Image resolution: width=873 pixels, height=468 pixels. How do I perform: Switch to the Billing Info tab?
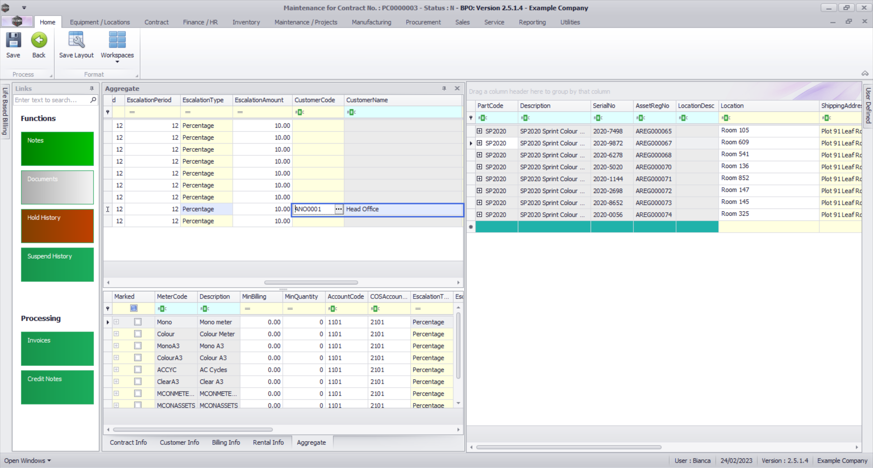226,443
